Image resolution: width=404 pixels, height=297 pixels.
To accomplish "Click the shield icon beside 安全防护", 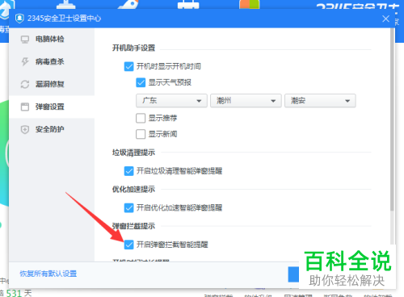I will pyautogui.click(x=25, y=129).
